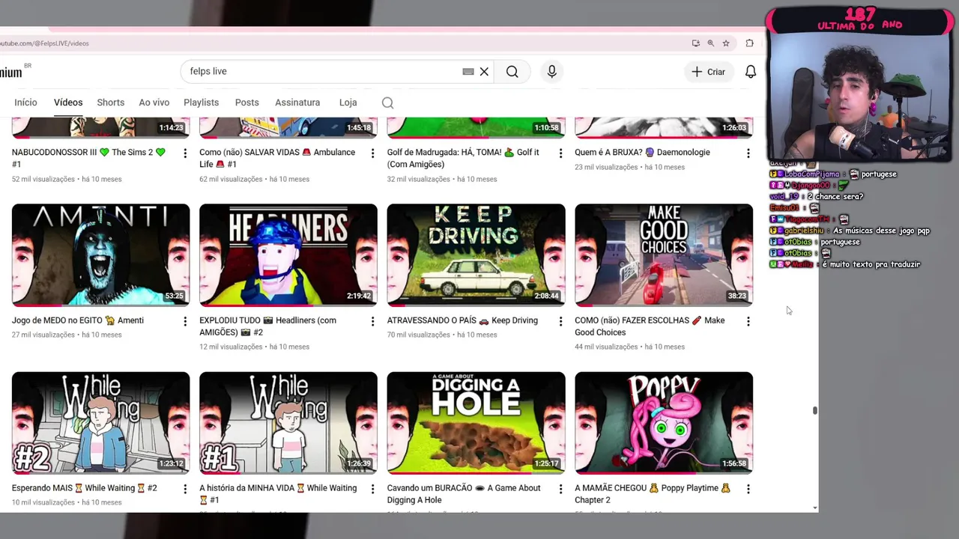Open options menu for Ambulance Life video
The height and width of the screenshot is (539, 959).
pos(372,153)
